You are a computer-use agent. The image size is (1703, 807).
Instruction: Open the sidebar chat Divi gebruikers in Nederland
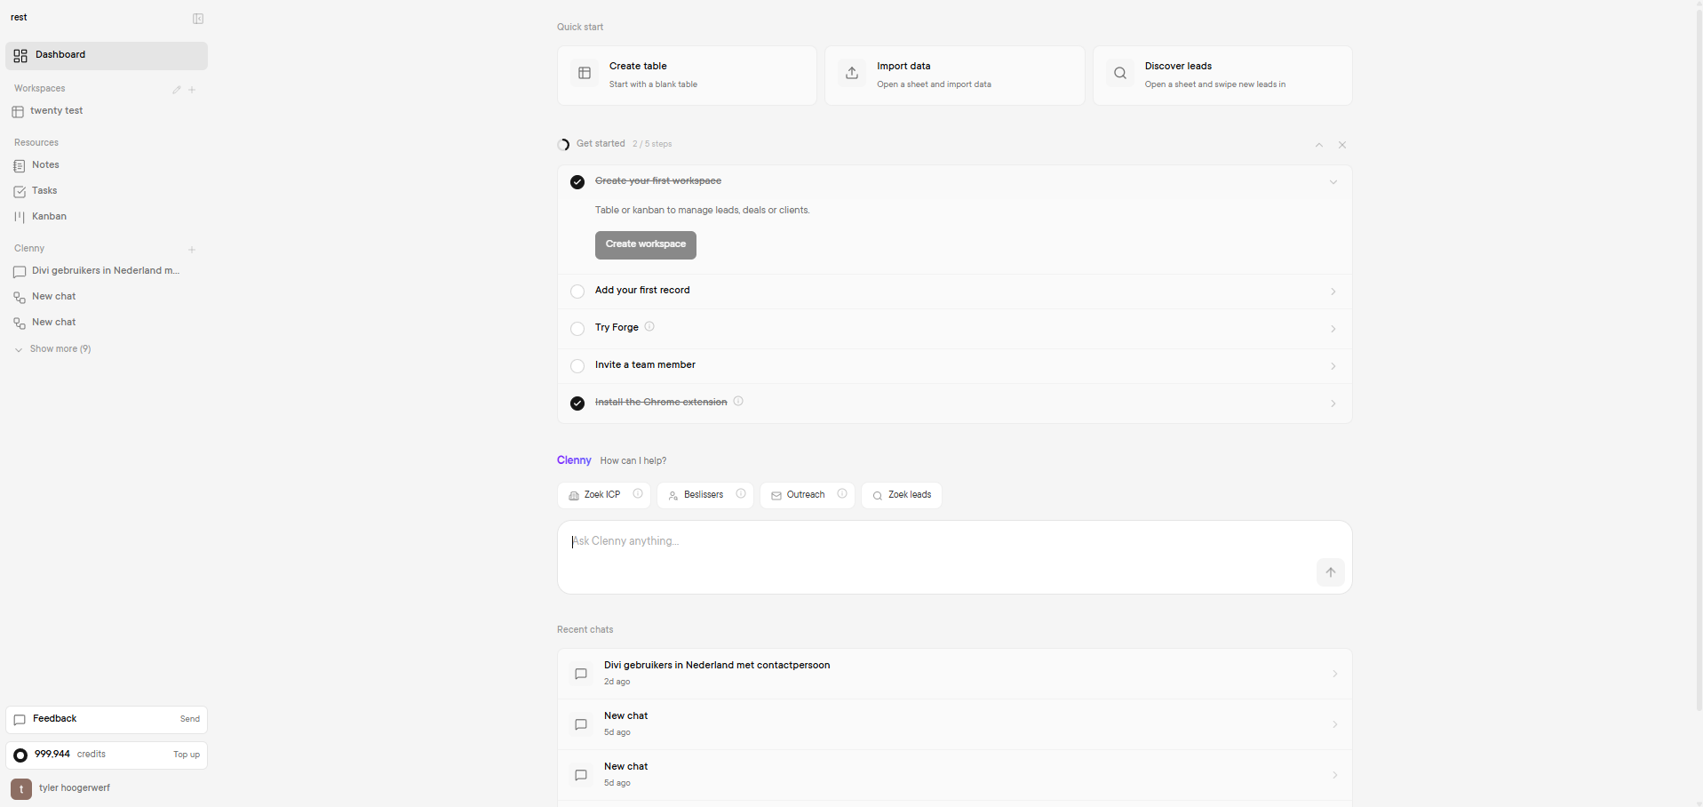point(107,271)
